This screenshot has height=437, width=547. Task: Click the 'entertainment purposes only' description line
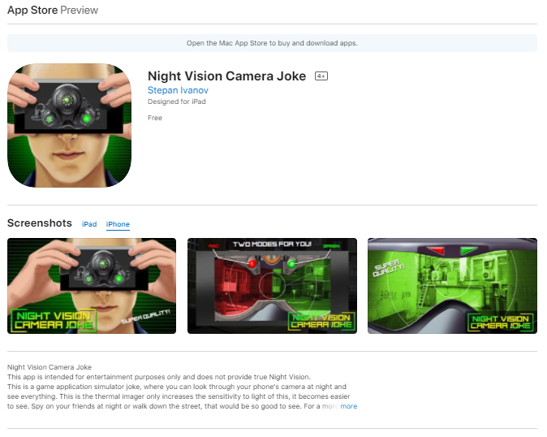pyautogui.click(x=159, y=377)
